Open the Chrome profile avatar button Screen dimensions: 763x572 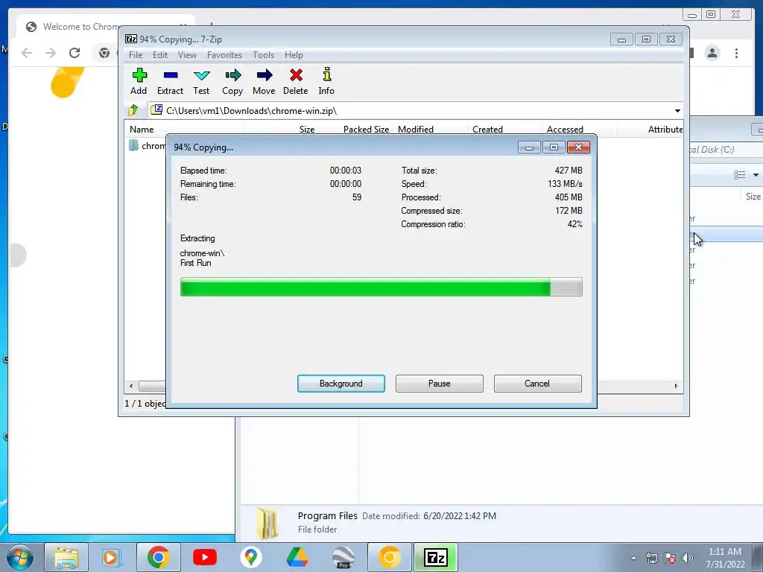pyautogui.click(x=712, y=53)
